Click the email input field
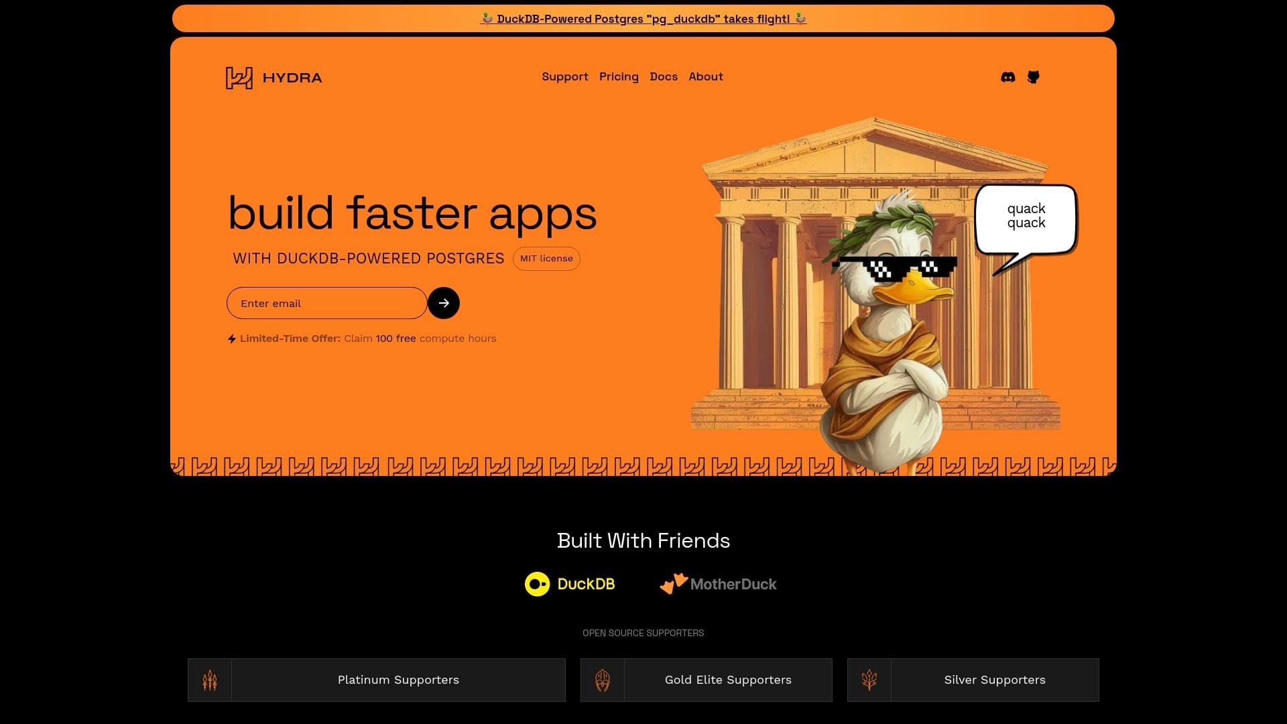This screenshot has width=1287, height=724. point(327,303)
